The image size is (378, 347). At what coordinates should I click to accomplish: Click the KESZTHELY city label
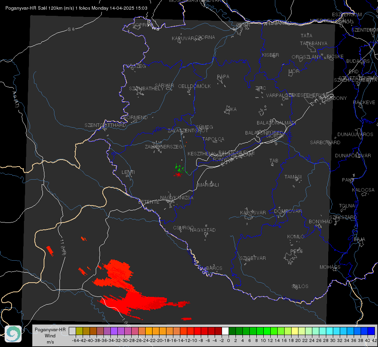(x=201, y=153)
